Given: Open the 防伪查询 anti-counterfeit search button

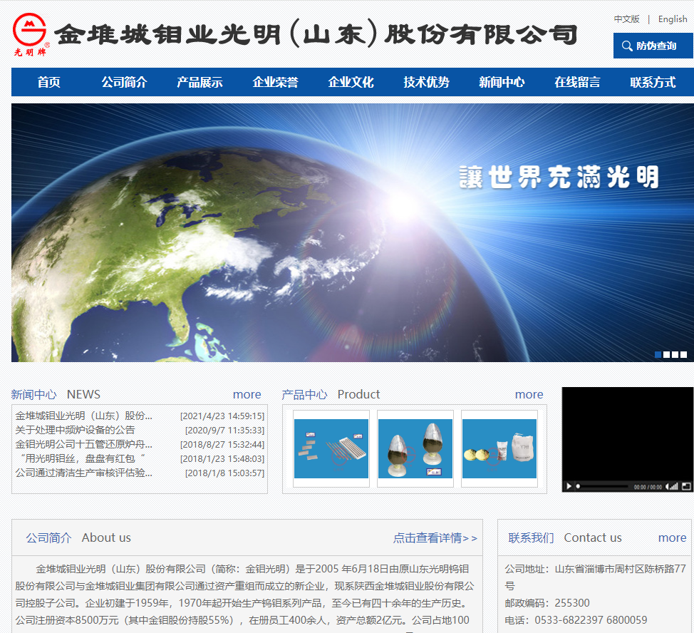Looking at the screenshot, I should (653, 46).
